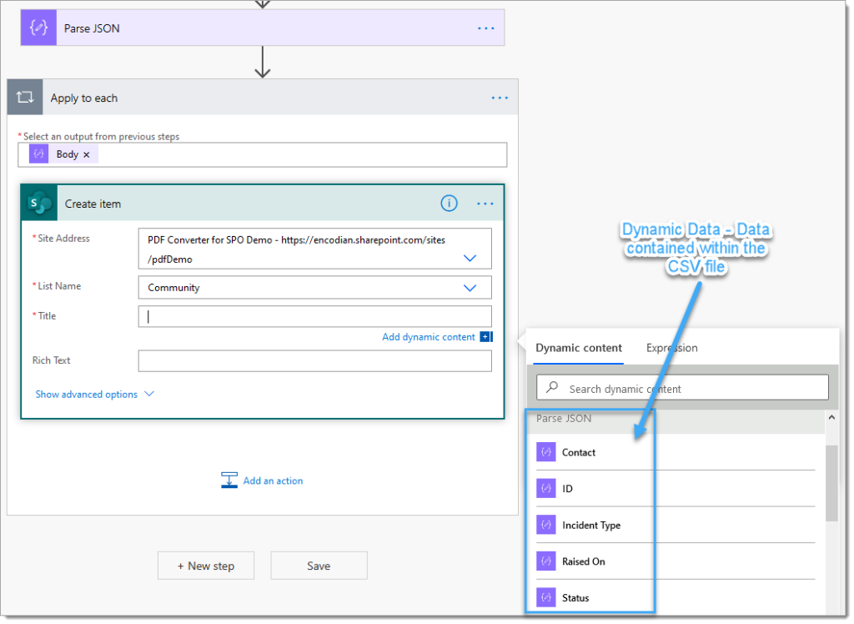The height and width of the screenshot is (624, 854).
Task: Click into the Title input field
Action: point(316,318)
